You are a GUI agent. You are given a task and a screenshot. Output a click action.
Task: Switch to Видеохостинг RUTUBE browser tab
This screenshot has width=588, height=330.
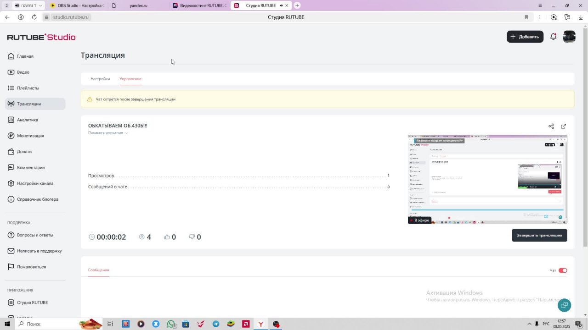[x=199, y=5]
